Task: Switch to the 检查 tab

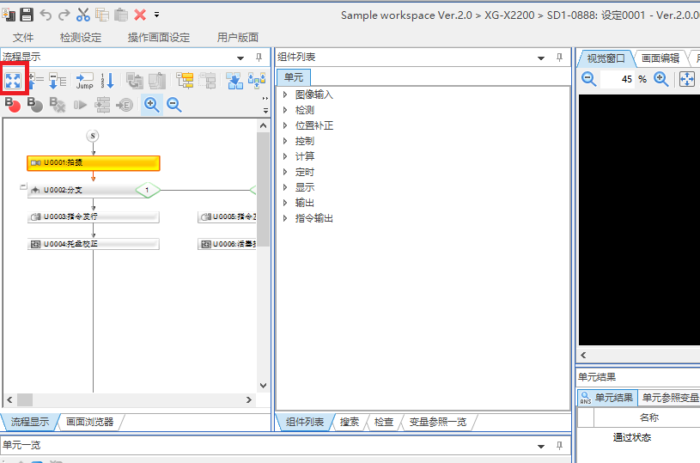Action: (x=384, y=422)
